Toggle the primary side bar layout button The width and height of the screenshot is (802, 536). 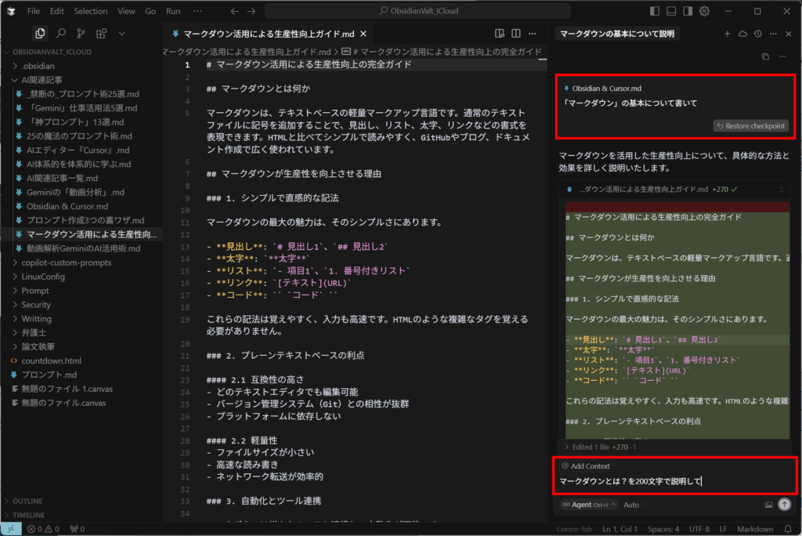655,11
